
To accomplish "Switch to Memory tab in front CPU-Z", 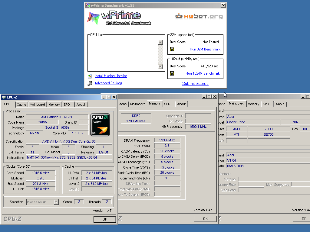I will click(x=54, y=105).
